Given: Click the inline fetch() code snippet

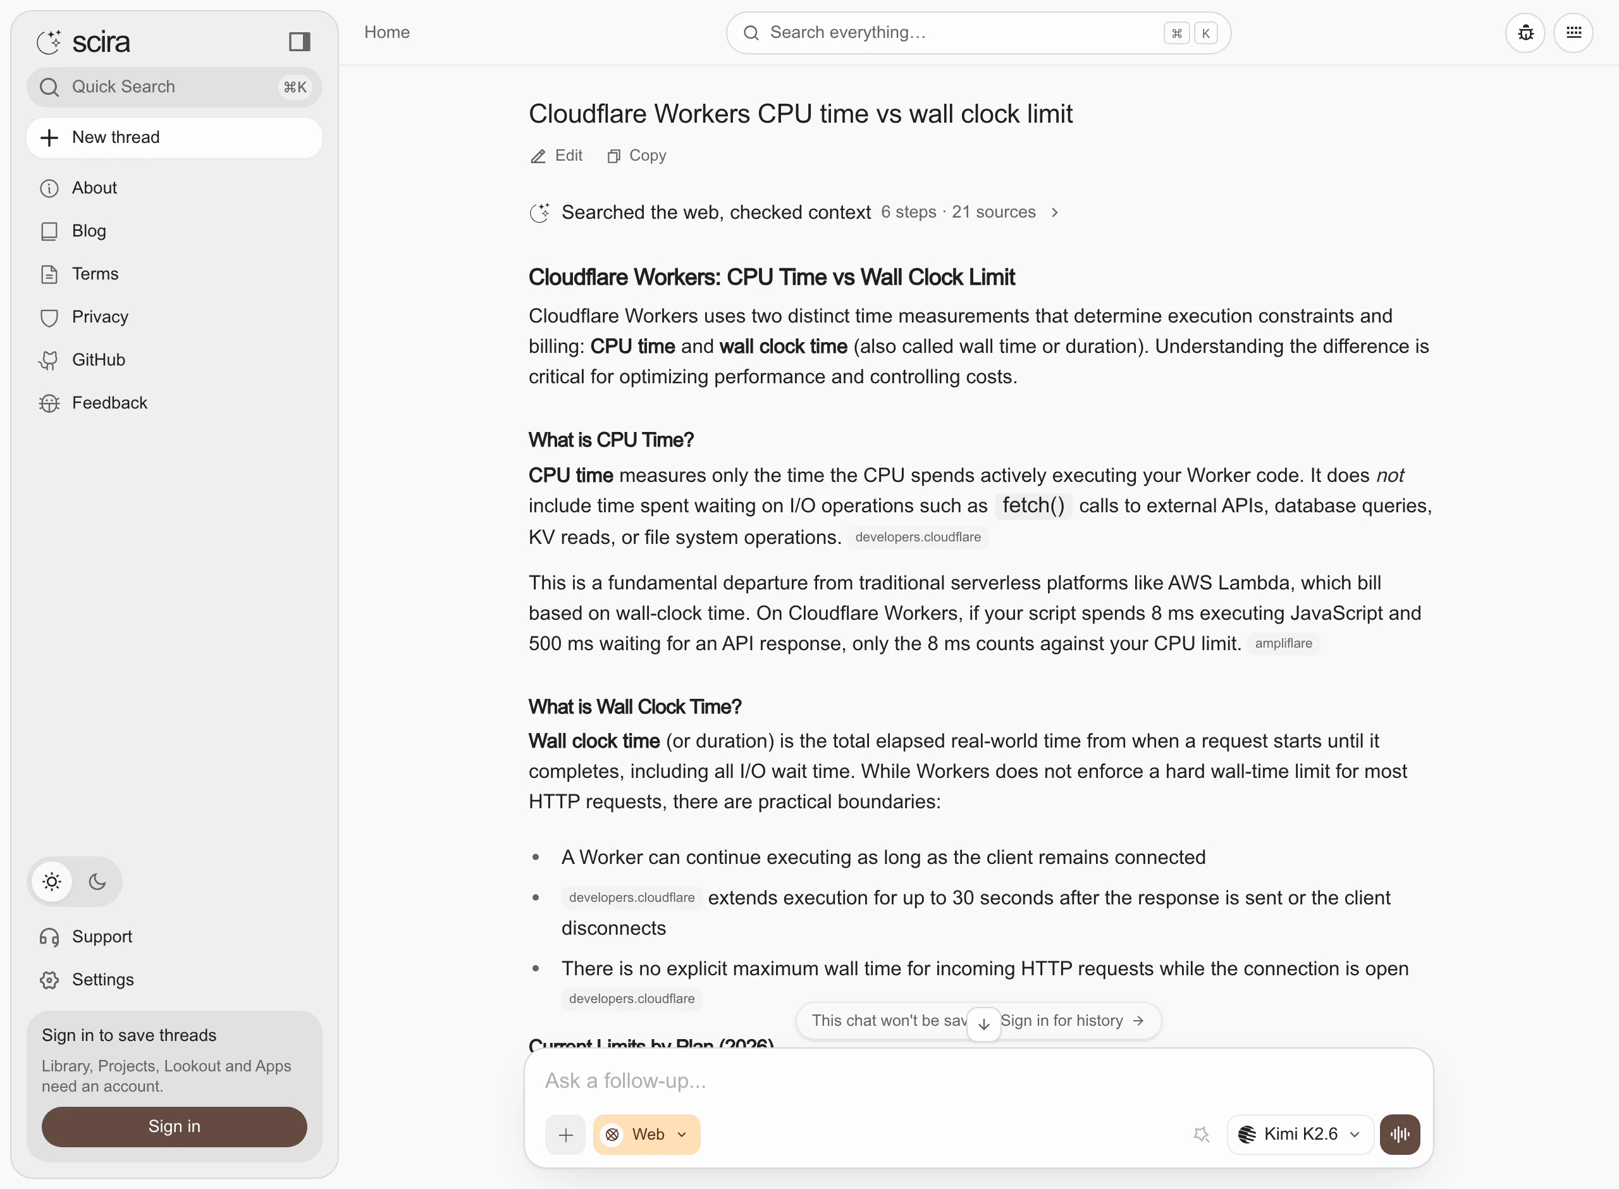Looking at the screenshot, I should coord(1033,505).
